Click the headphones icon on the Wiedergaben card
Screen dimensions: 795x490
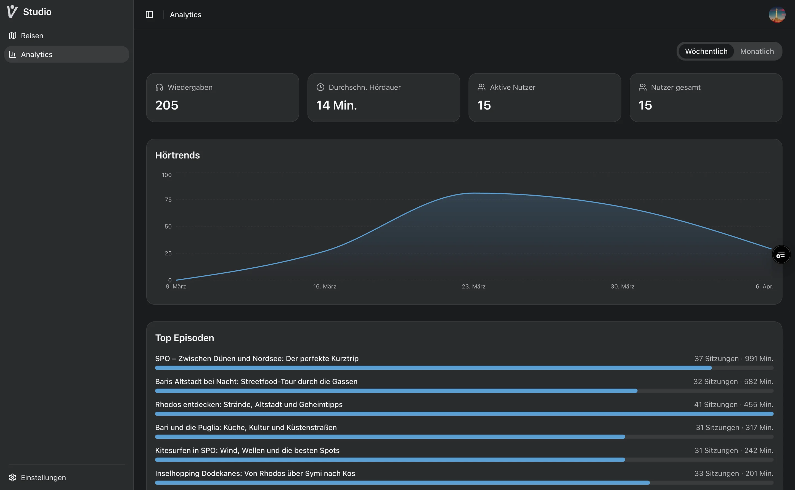point(159,87)
